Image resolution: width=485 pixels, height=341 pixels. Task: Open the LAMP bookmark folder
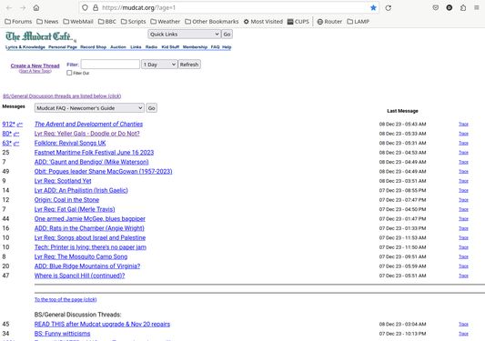[x=359, y=21]
